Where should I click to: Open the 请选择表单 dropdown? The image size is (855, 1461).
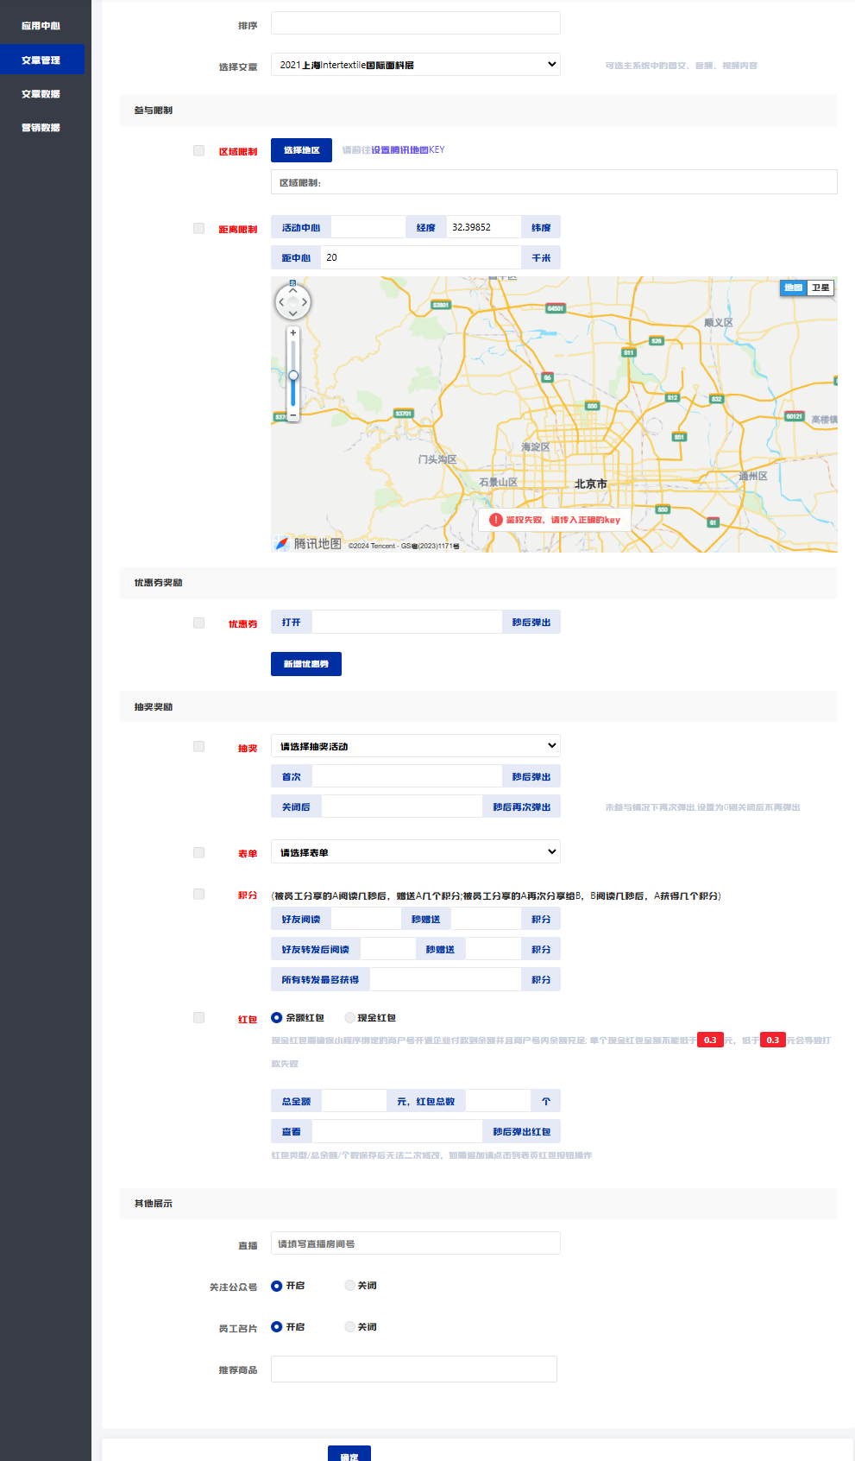click(x=415, y=852)
